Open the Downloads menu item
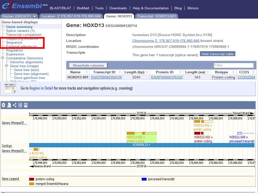The image size is (258, 193). click(x=118, y=8)
